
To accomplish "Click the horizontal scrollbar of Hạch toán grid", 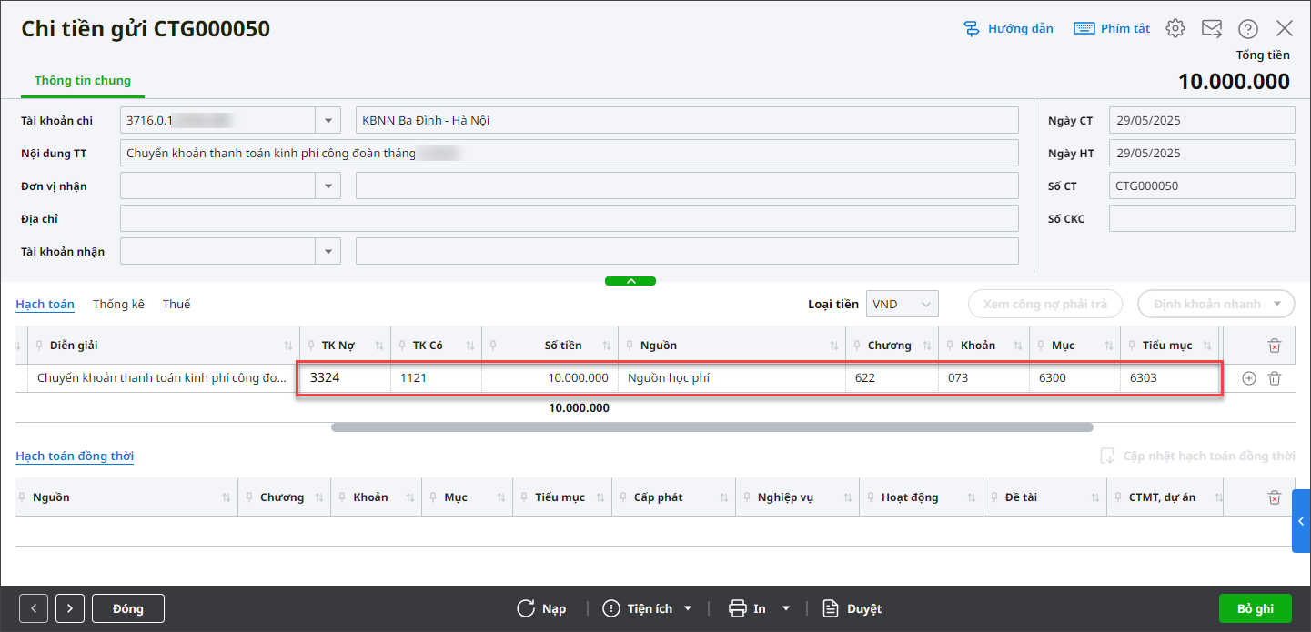I will (x=711, y=426).
